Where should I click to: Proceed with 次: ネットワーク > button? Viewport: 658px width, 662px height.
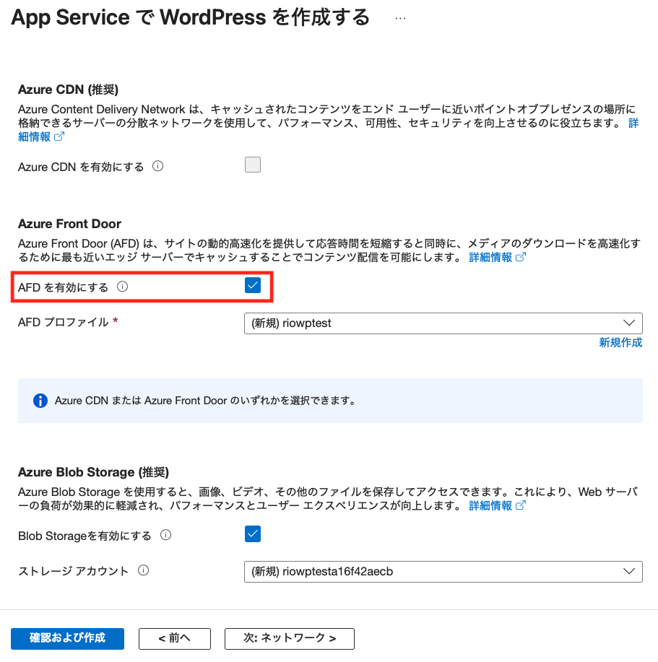pos(290,638)
